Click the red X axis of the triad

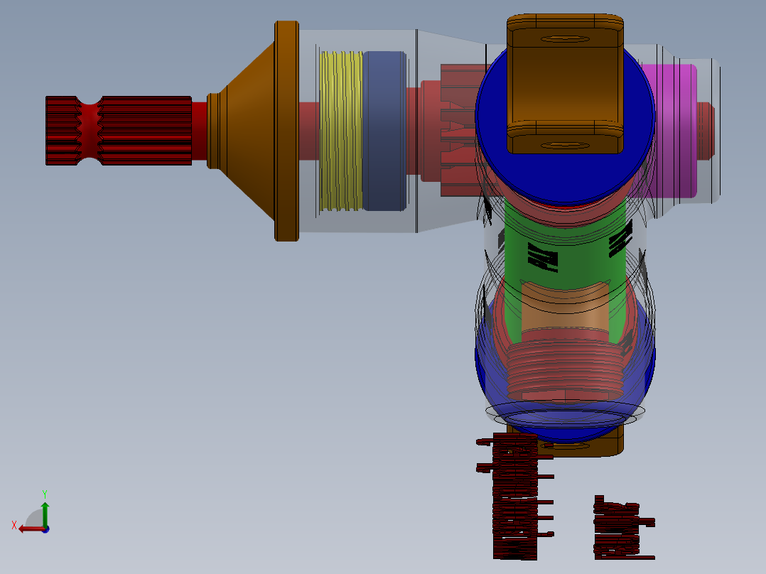pyautogui.click(x=31, y=529)
